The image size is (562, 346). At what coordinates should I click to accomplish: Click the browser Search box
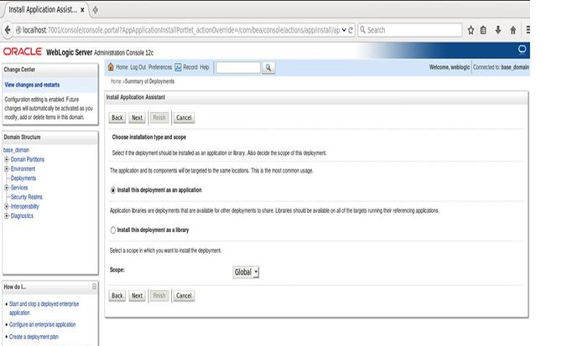(409, 30)
